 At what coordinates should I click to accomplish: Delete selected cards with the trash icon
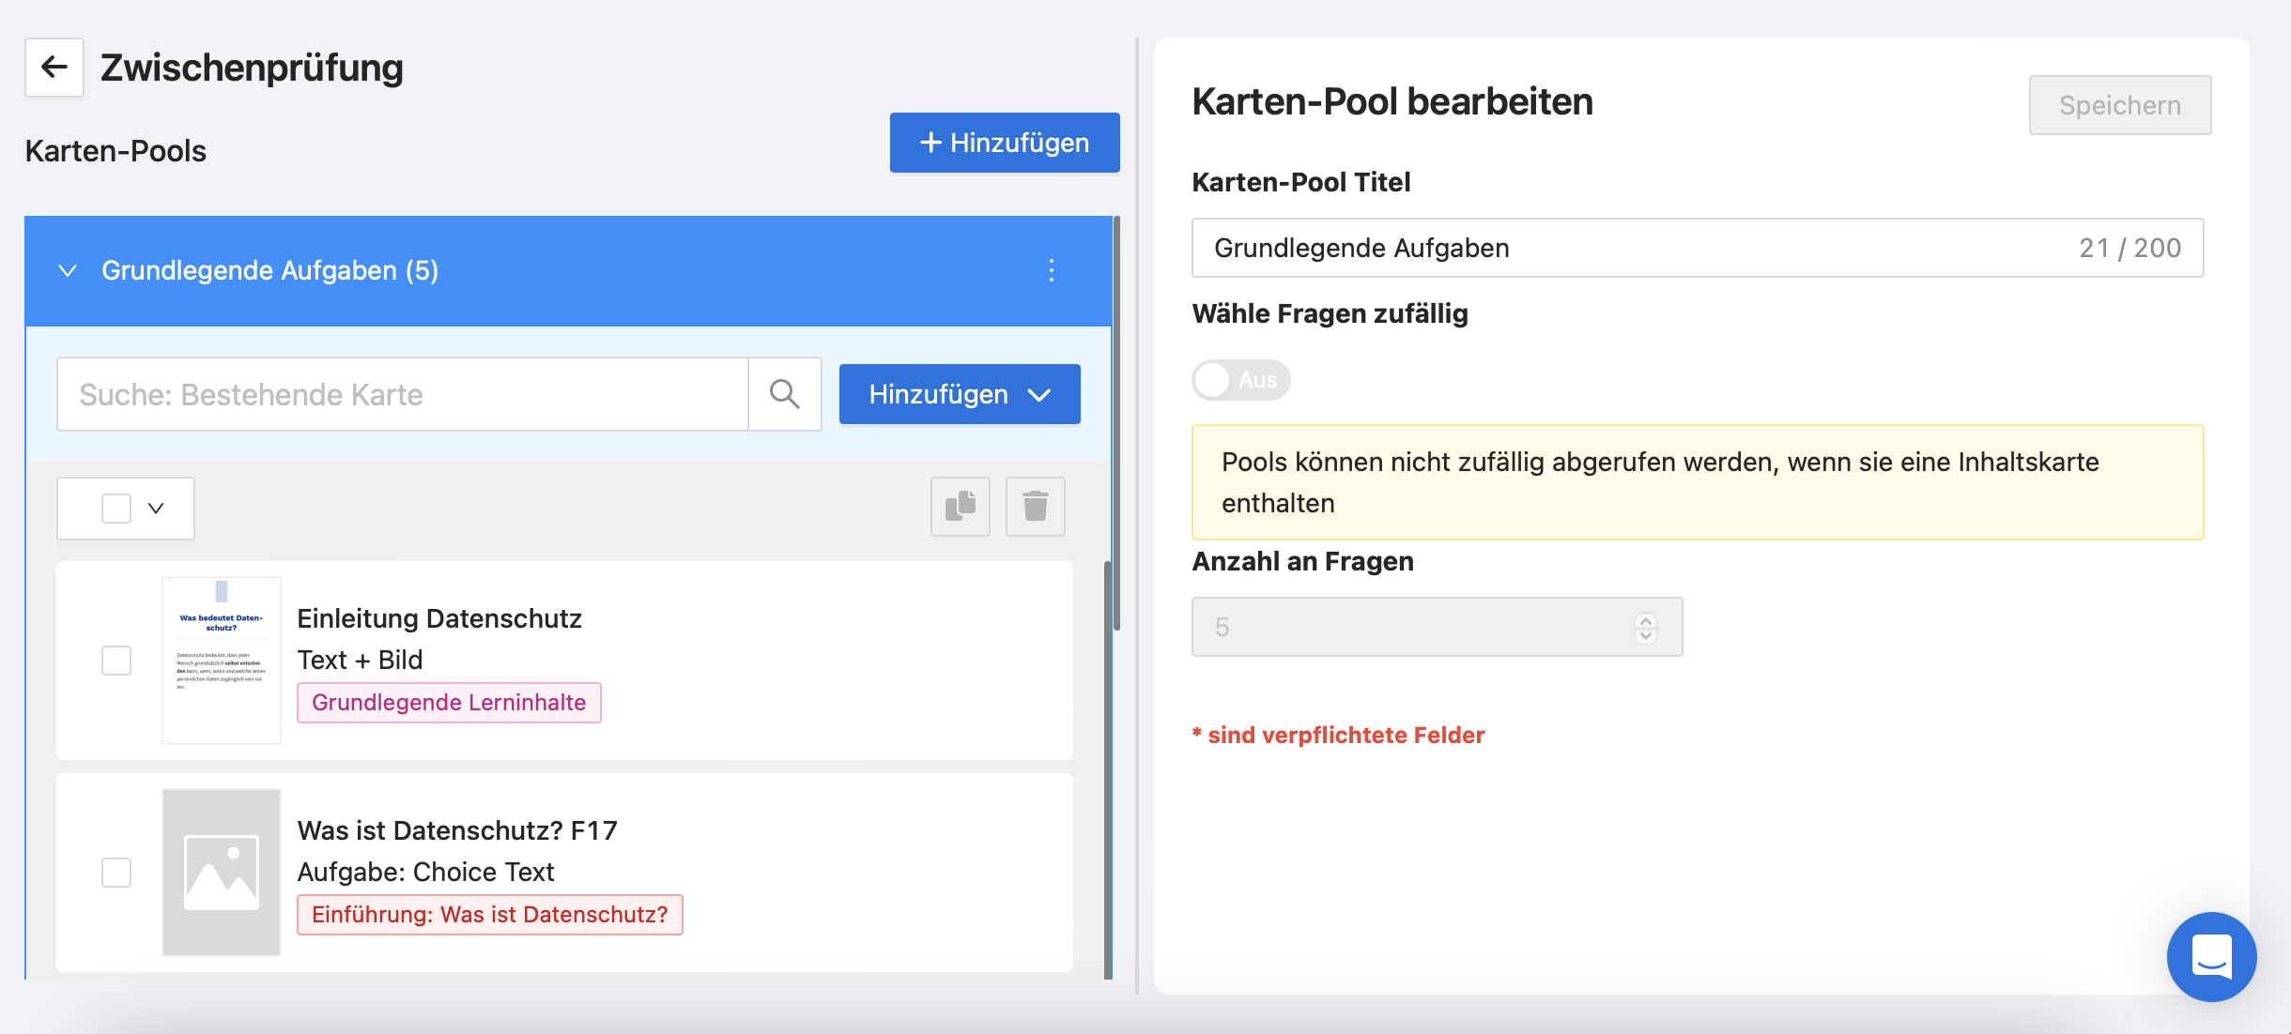coord(1035,507)
